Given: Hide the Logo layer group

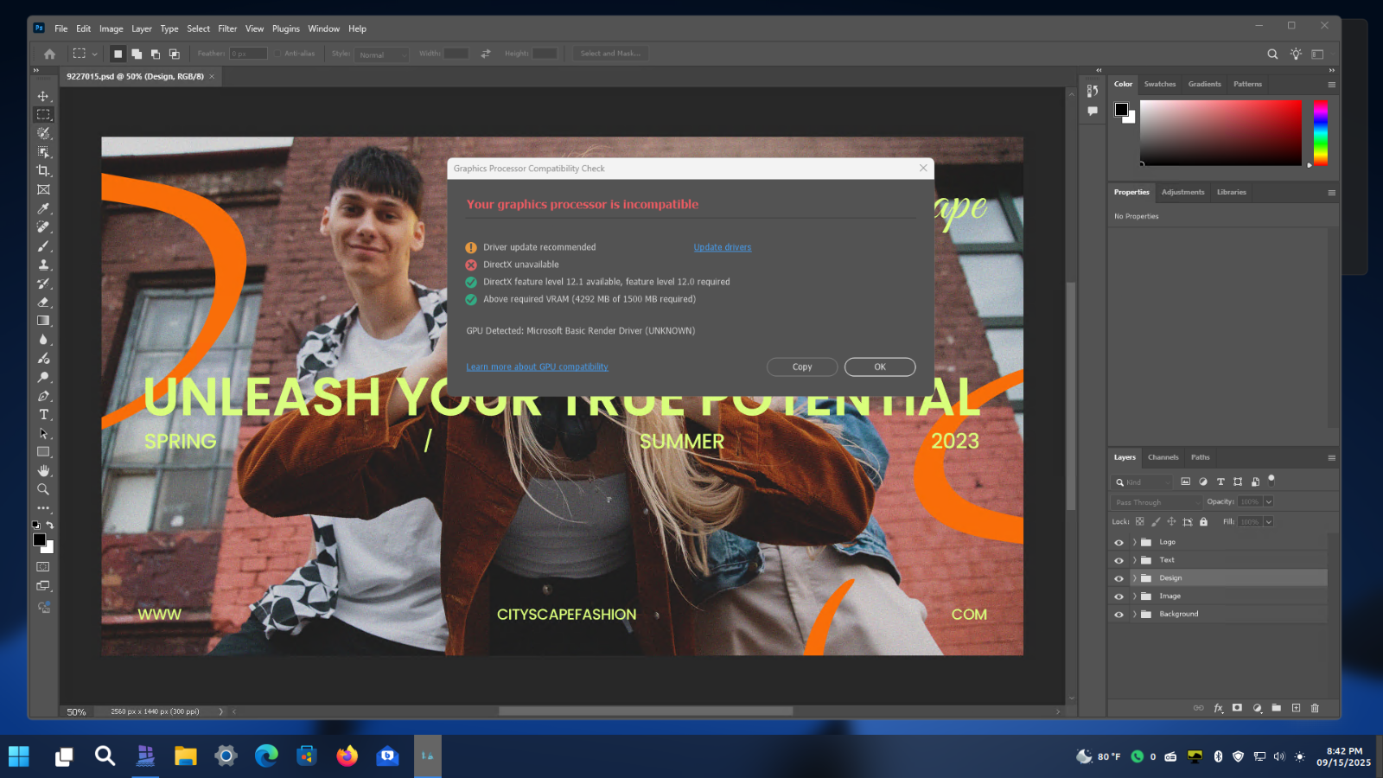Looking at the screenshot, I should click(1119, 543).
